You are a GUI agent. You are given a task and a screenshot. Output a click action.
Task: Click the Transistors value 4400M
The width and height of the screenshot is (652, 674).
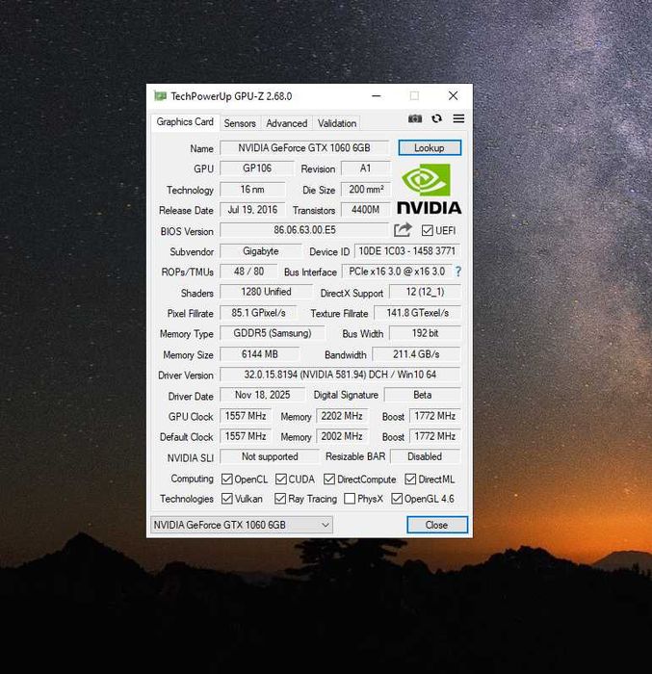366,210
